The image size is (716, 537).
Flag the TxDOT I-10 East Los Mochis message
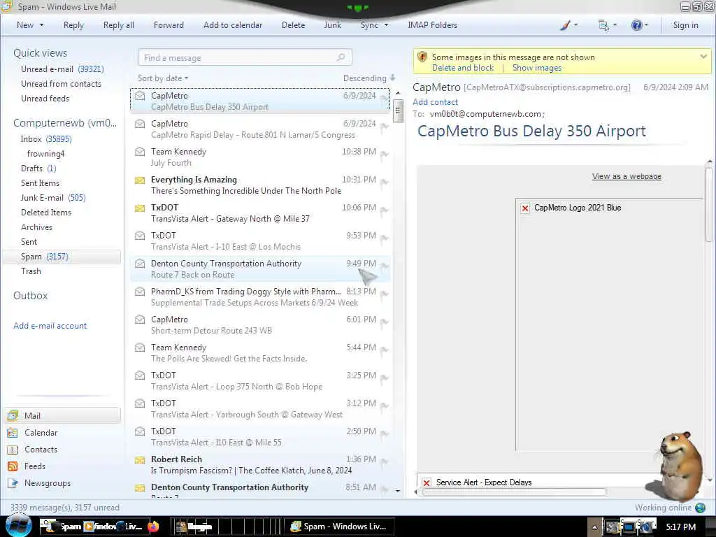(x=385, y=239)
